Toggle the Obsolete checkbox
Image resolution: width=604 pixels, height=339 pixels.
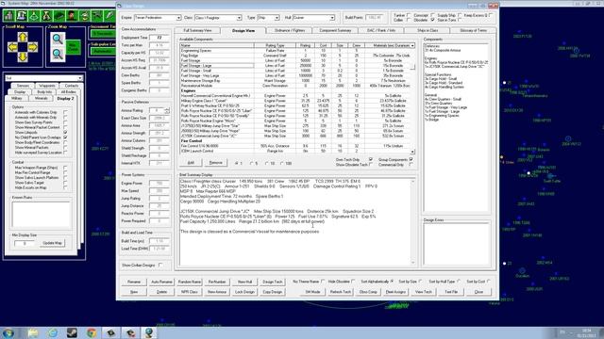(x=432, y=20)
